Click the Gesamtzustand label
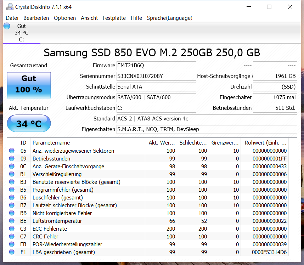304x265 pixels. click(x=29, y=66)
